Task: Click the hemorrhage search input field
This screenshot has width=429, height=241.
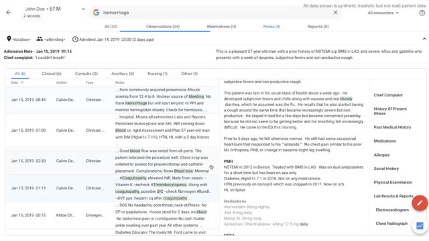Action: (x=216, y=13)
